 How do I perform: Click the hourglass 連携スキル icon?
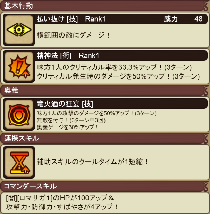click(x=19, y=162)
